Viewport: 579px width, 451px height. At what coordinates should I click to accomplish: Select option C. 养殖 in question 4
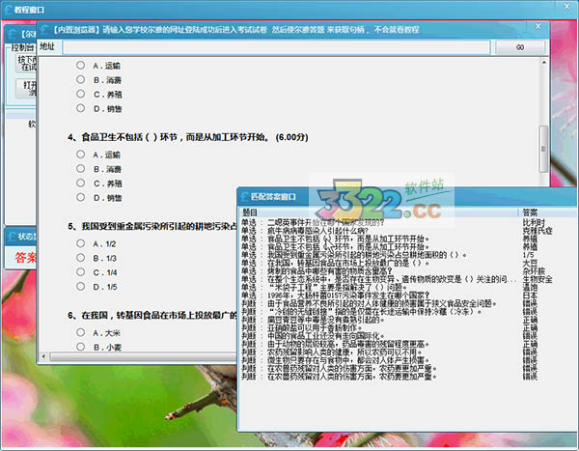pos(80,183)
